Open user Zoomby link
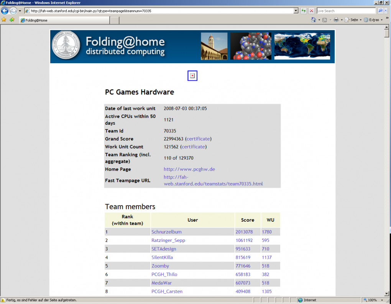This screenshot has width=391, height=304. tap(160, 266)
